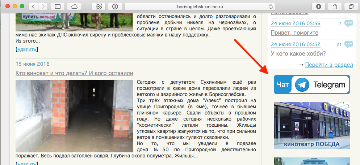Click the borisoglebsk-online.ru address field
Screen dimensions: 360x165
pos(200,6)
